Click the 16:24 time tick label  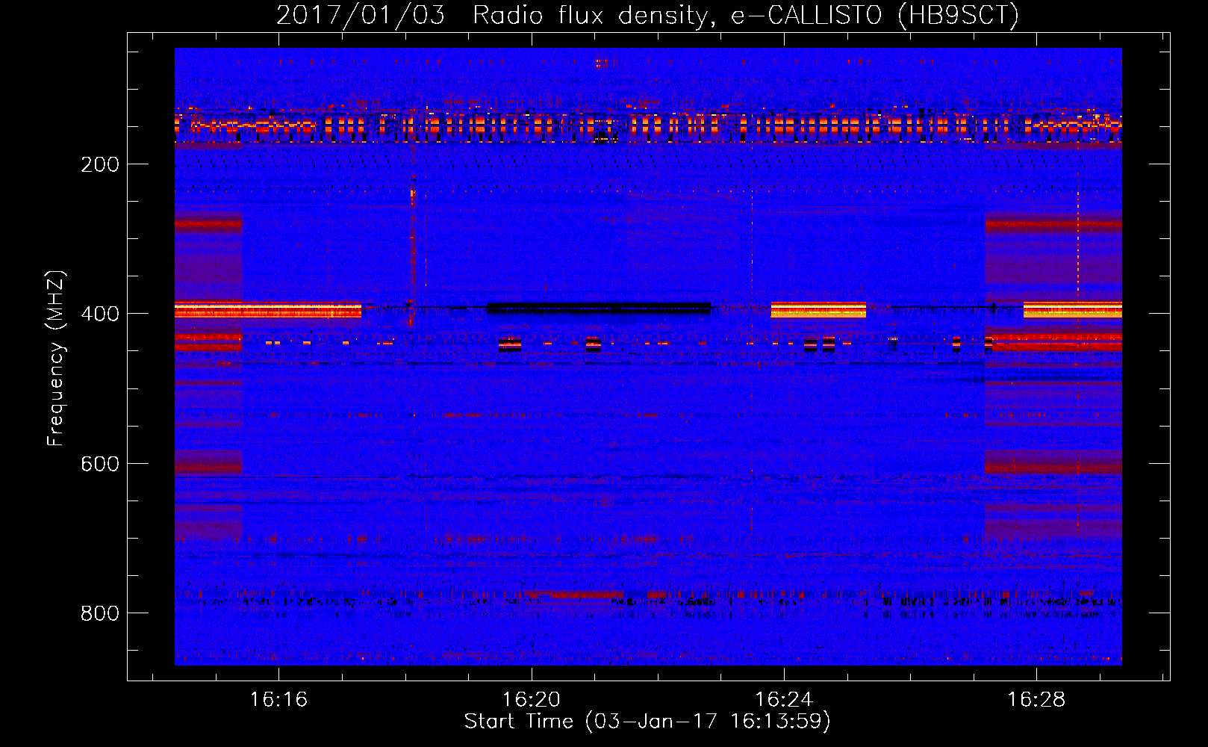pos(784,700)
